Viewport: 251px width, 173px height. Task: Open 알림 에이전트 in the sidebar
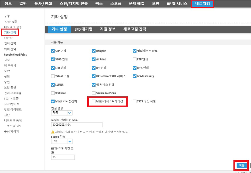click(13, 109)
